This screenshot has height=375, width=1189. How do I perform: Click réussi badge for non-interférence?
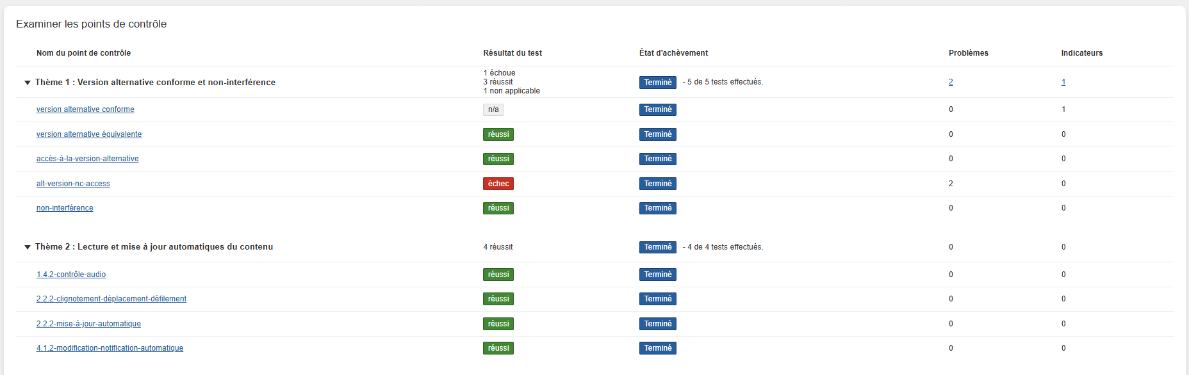click(498, 208)
